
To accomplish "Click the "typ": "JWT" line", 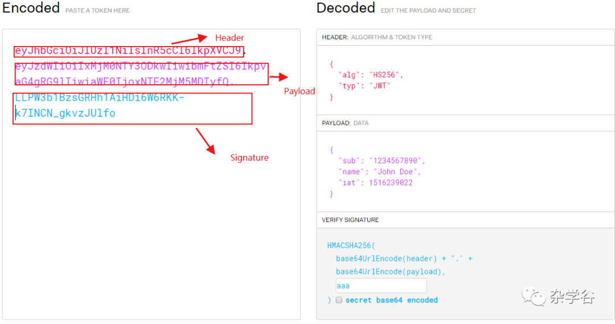I will click(364, 86).
